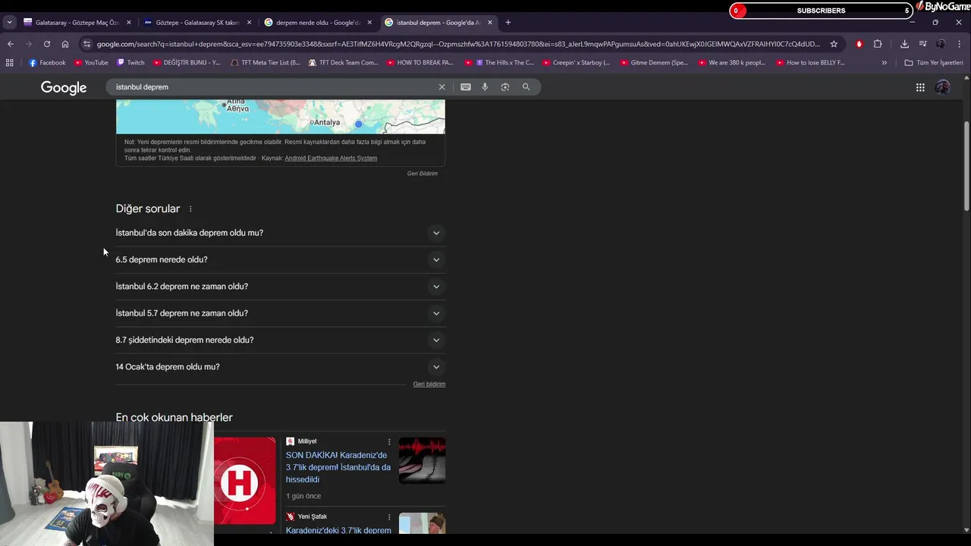Click the earthquake map with Antalya
Screen dimensions: 971x546
click(281, 117)
